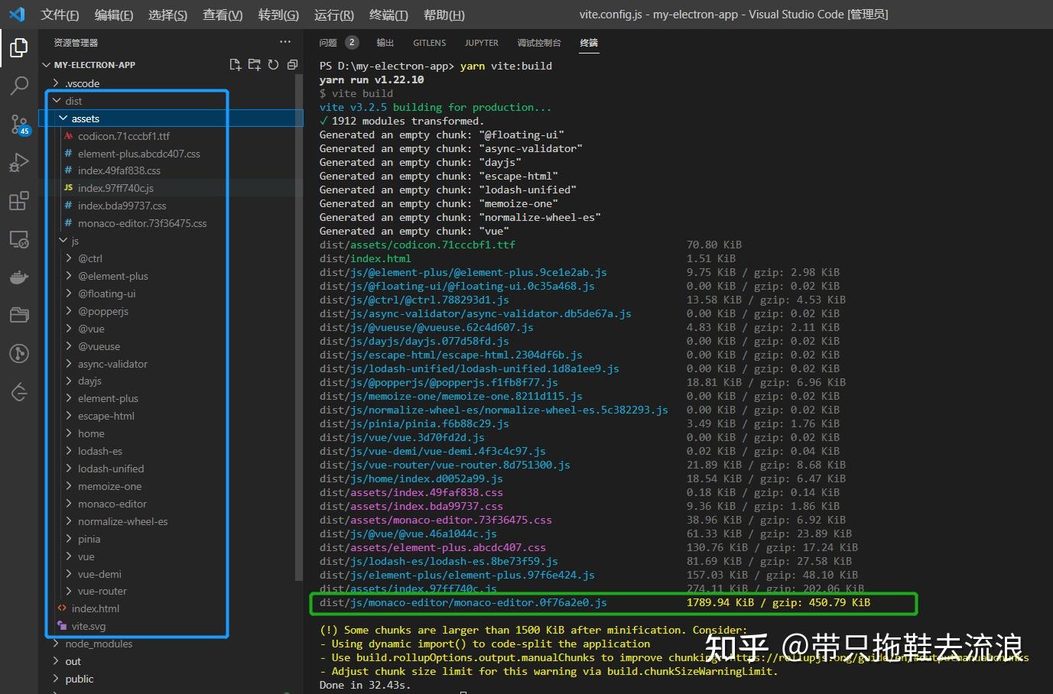Screen dimensions: 1053x694
Task: Open the Run and Debug view
Action: (x=19, y=162)
